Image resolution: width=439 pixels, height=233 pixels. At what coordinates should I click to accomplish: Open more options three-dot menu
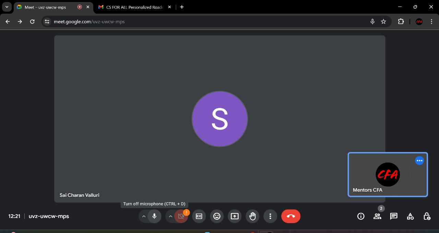point(270,216)
